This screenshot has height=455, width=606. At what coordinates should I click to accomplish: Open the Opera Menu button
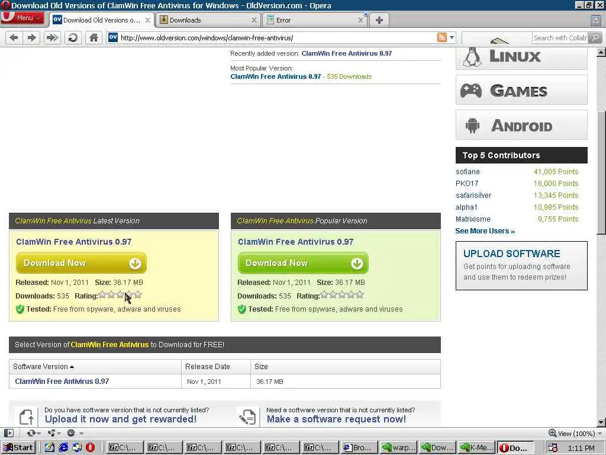click(x=22, y=18)
